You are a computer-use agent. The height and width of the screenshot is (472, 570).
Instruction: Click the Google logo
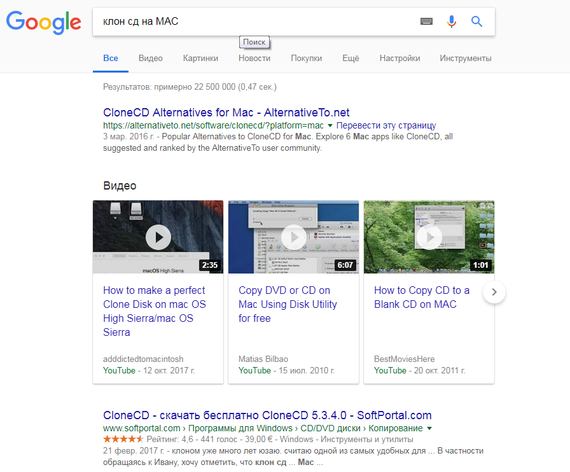click(x=44, y=22)
